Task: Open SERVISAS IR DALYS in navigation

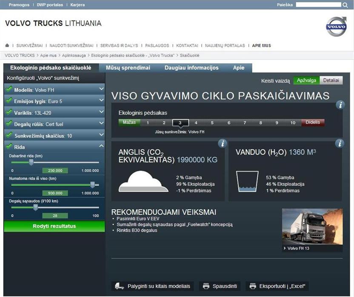Action: (119, 45)
